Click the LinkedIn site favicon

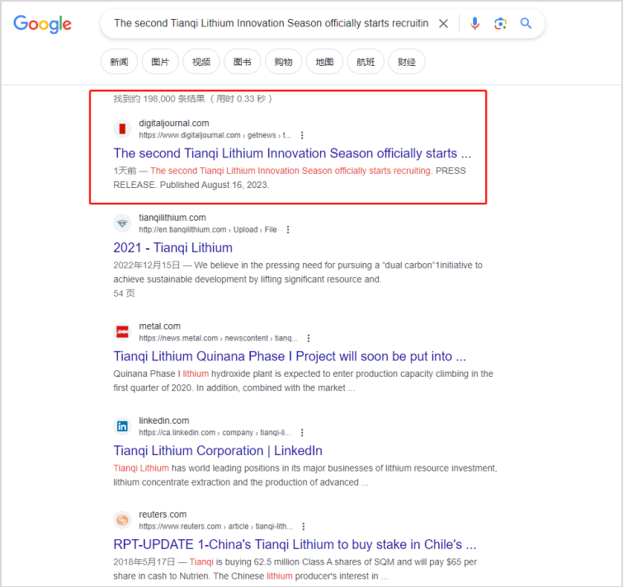click(122, 426)
